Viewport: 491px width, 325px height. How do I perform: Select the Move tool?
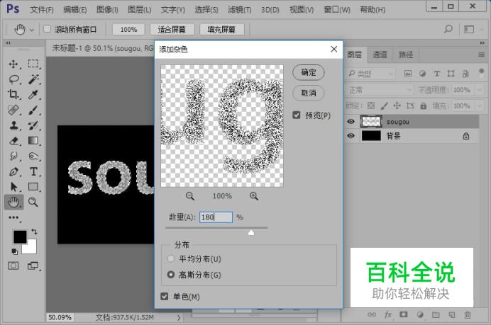point(13,64)
